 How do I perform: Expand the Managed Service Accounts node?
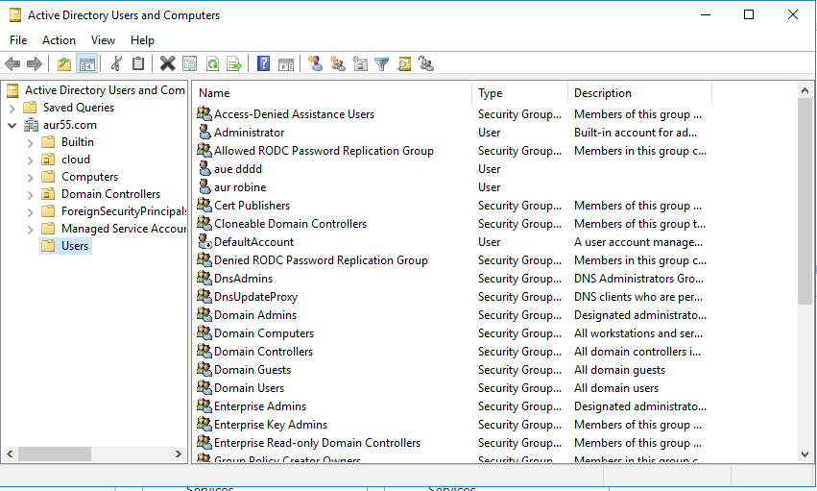click(30, 230)
